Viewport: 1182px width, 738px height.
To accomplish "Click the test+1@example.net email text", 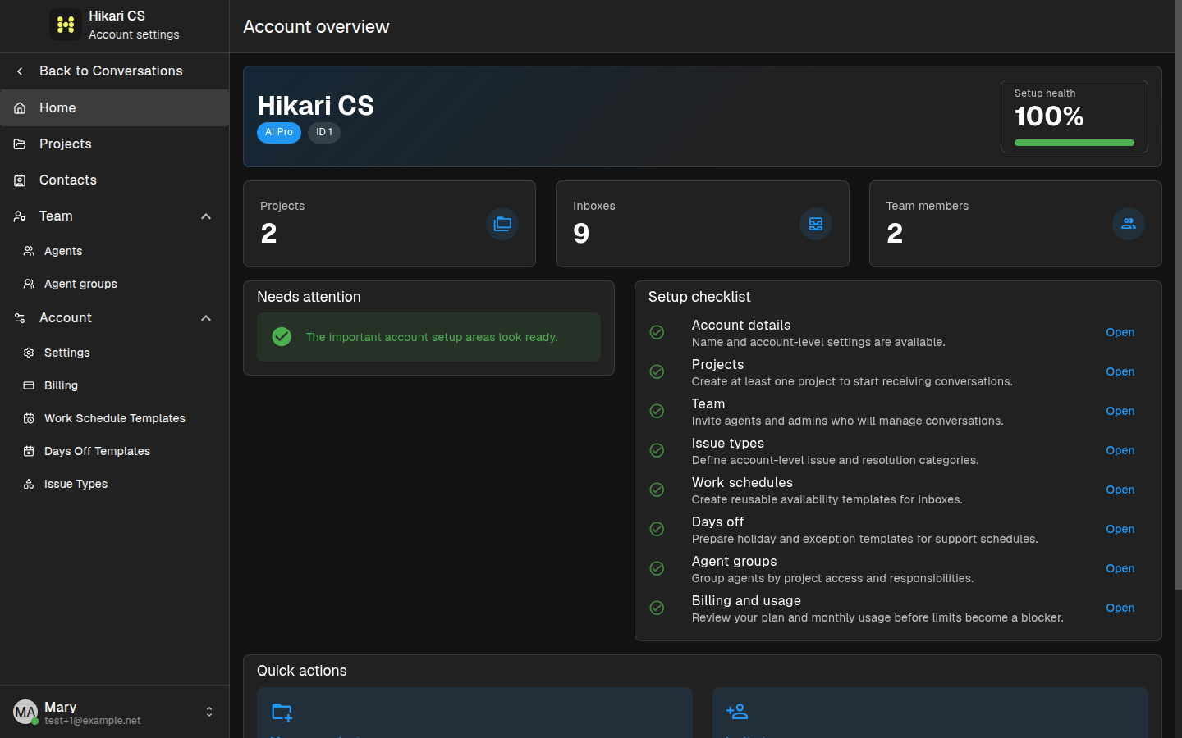I will [x=93, y=721].
